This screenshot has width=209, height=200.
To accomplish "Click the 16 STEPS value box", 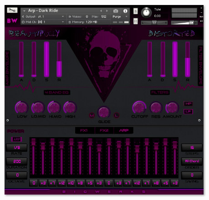I will [x=192, y=148].
